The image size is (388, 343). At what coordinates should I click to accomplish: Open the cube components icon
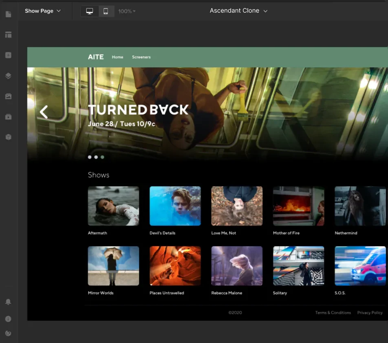(x=8, y=137)
